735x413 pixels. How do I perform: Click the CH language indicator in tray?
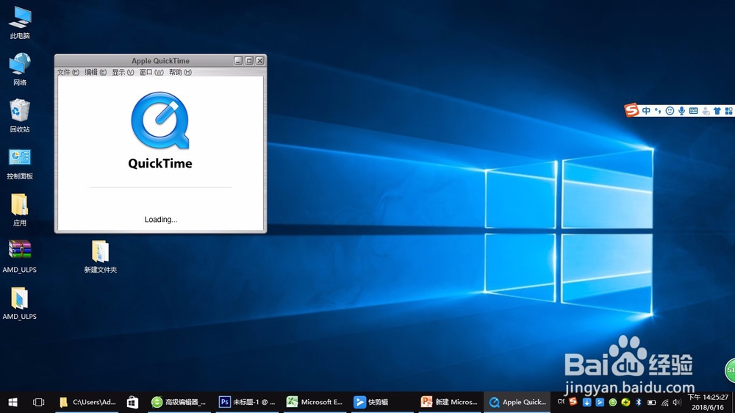click(561, 402)
